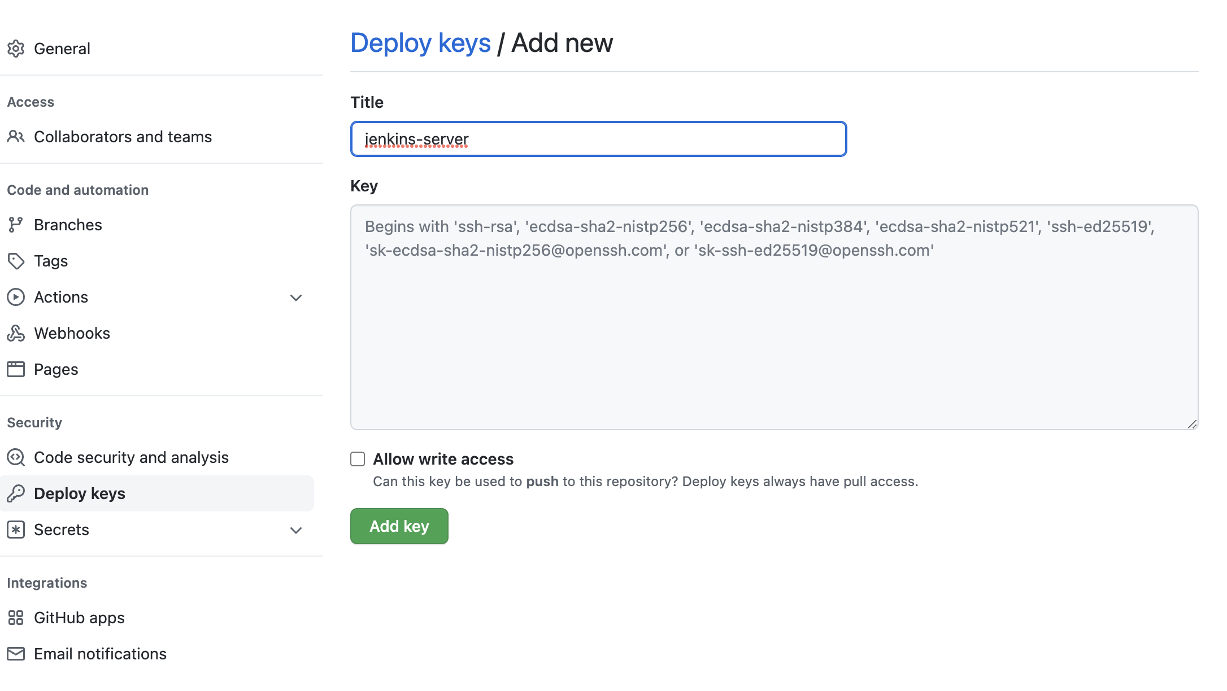Viewport: 1227px width, 691px height.
Task: Click the Email notifications envelope icon
Action: coord(16,654)
